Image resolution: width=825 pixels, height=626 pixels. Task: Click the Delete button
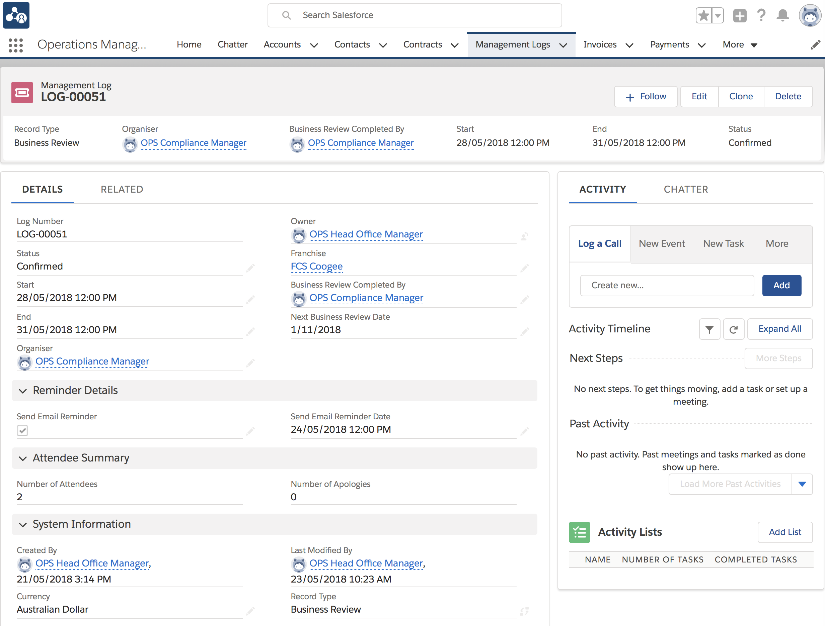pyautogui.click(x=788, y=97)
